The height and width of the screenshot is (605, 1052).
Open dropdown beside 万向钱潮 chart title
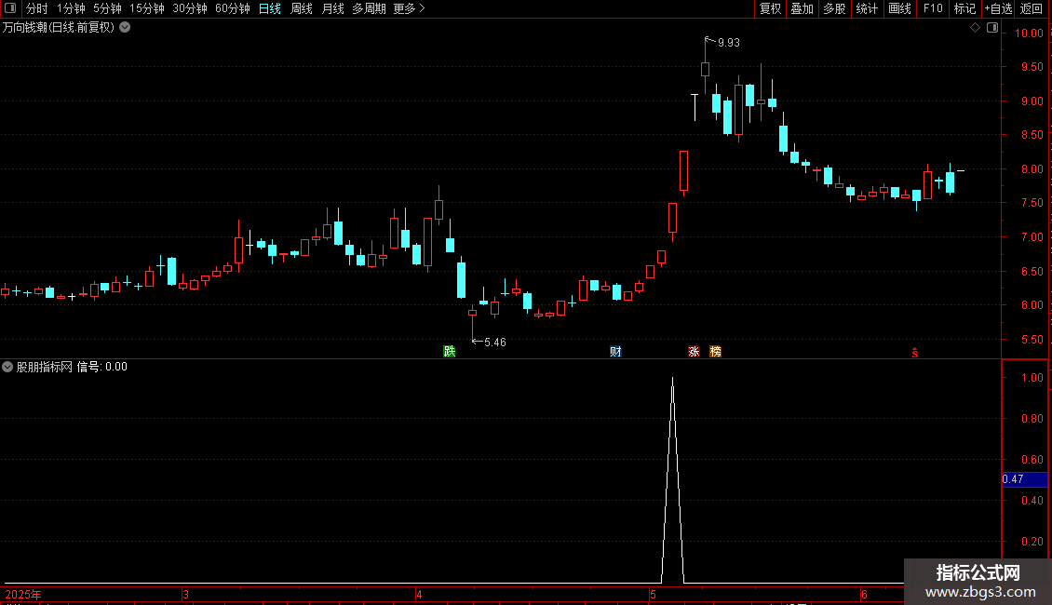125,28
